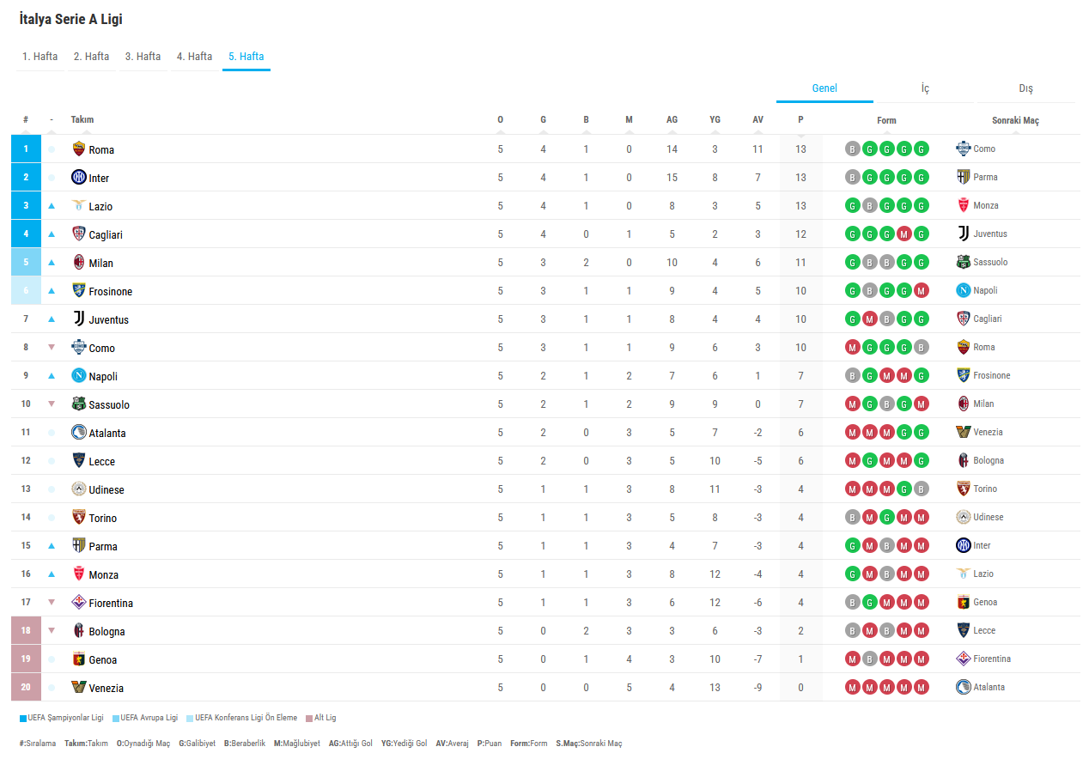Click Roma's first form badge B
Screen dimensions: 1089x759
click(852, 149)
